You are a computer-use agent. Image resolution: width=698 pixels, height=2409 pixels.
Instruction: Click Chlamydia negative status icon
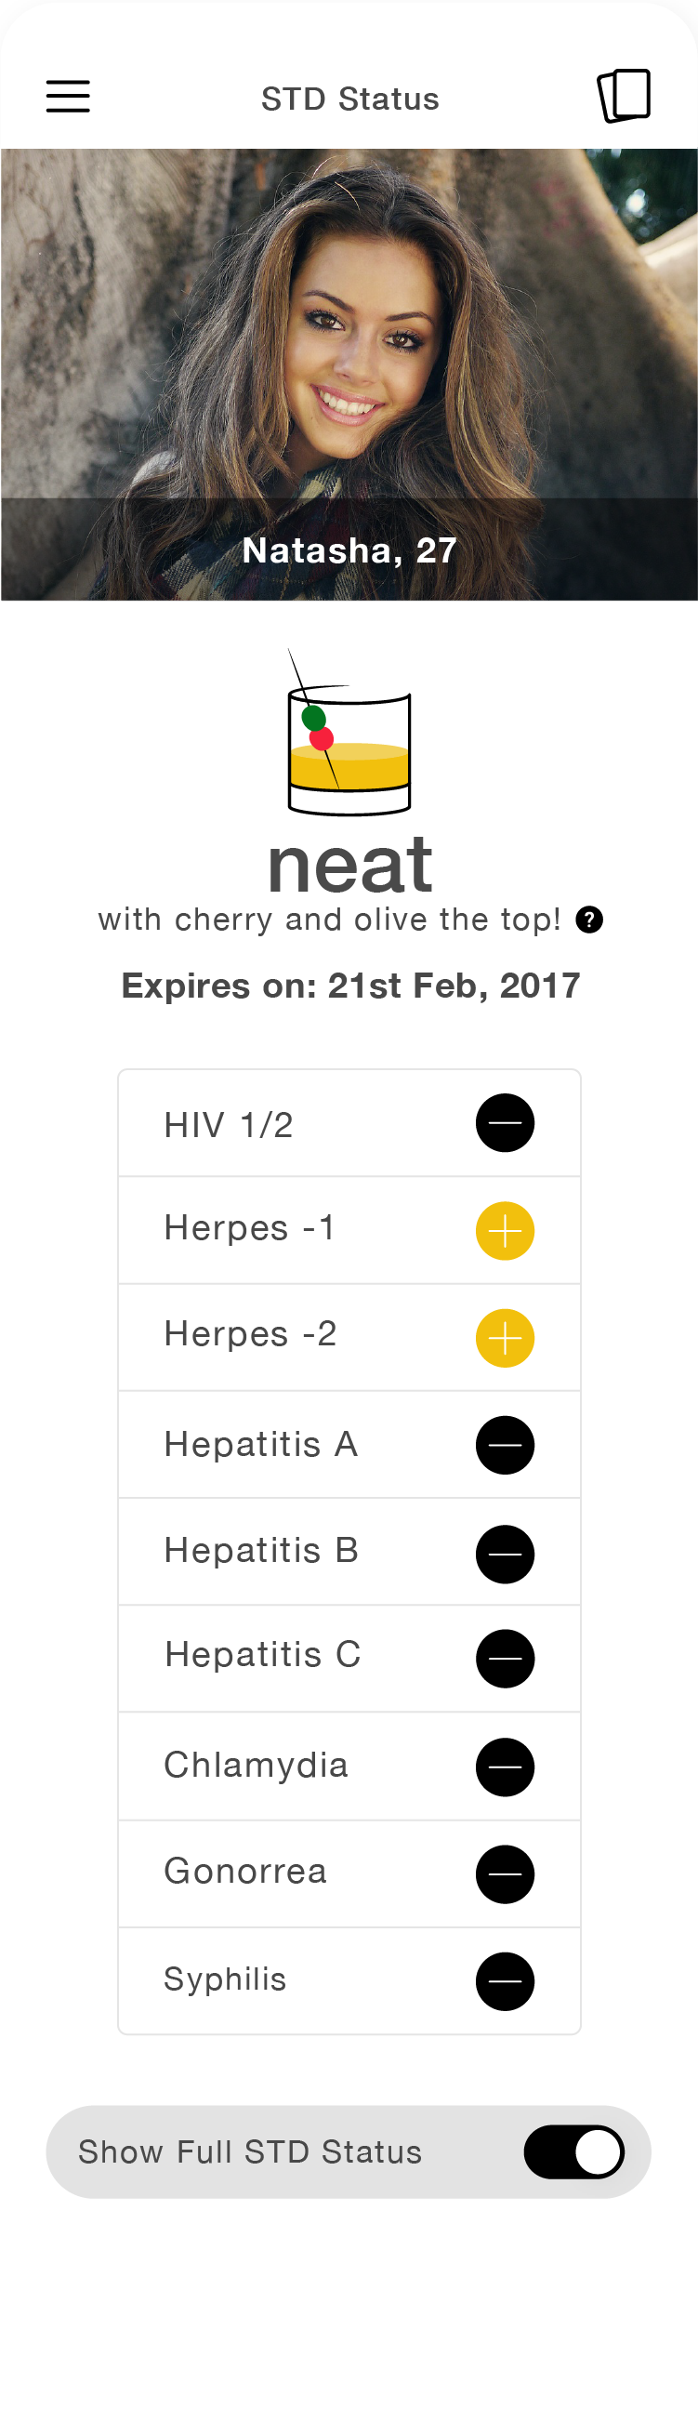pyautogui.click(x=505, y=1767)
